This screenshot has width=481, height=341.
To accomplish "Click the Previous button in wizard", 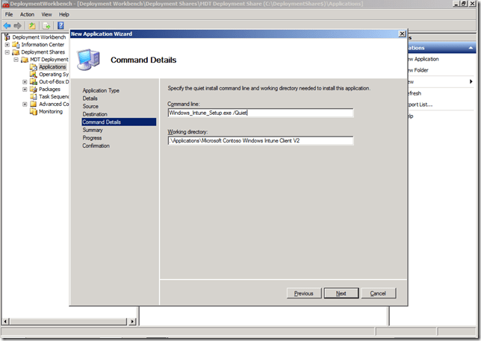I will click(x=304, y=293).
